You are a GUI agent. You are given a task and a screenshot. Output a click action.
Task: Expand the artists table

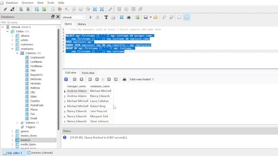[x=13, y=40]
